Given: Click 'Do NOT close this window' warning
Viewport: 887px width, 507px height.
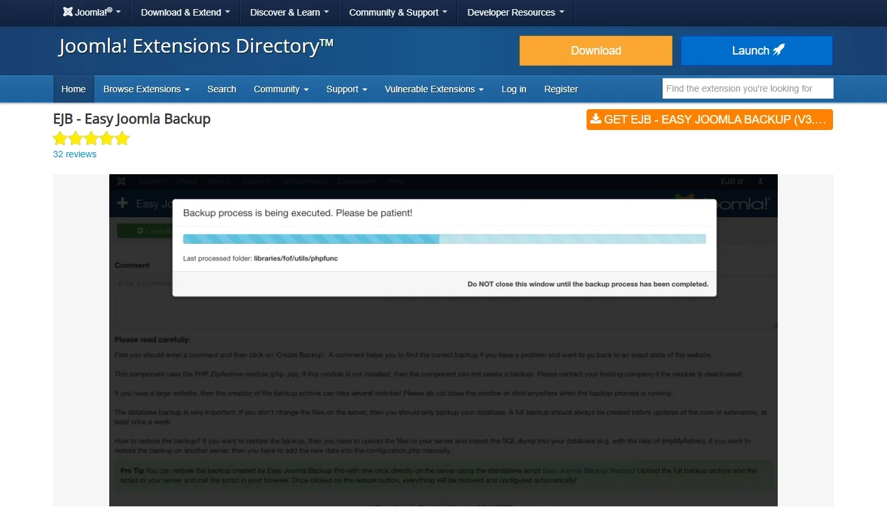Looking at the screenshot, I should point(588,284).
